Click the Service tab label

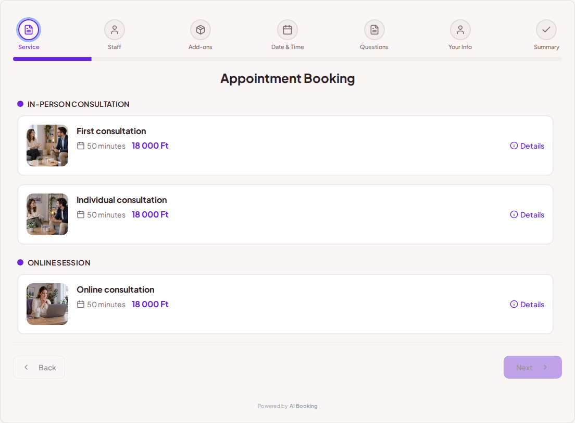click(x=29, y=47)
